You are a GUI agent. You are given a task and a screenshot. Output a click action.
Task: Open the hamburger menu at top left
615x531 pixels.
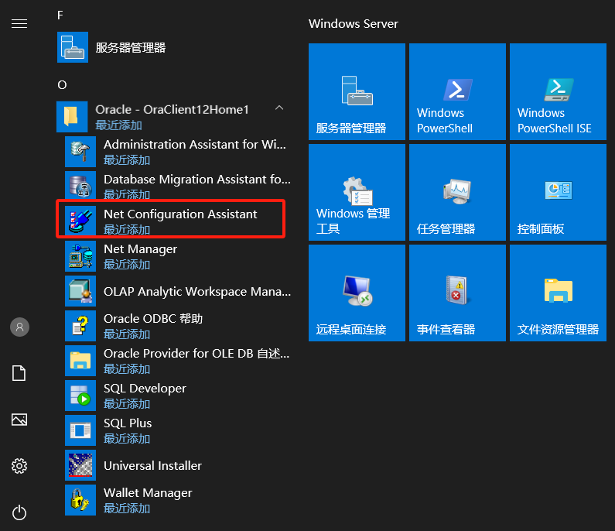click(19, 24)
